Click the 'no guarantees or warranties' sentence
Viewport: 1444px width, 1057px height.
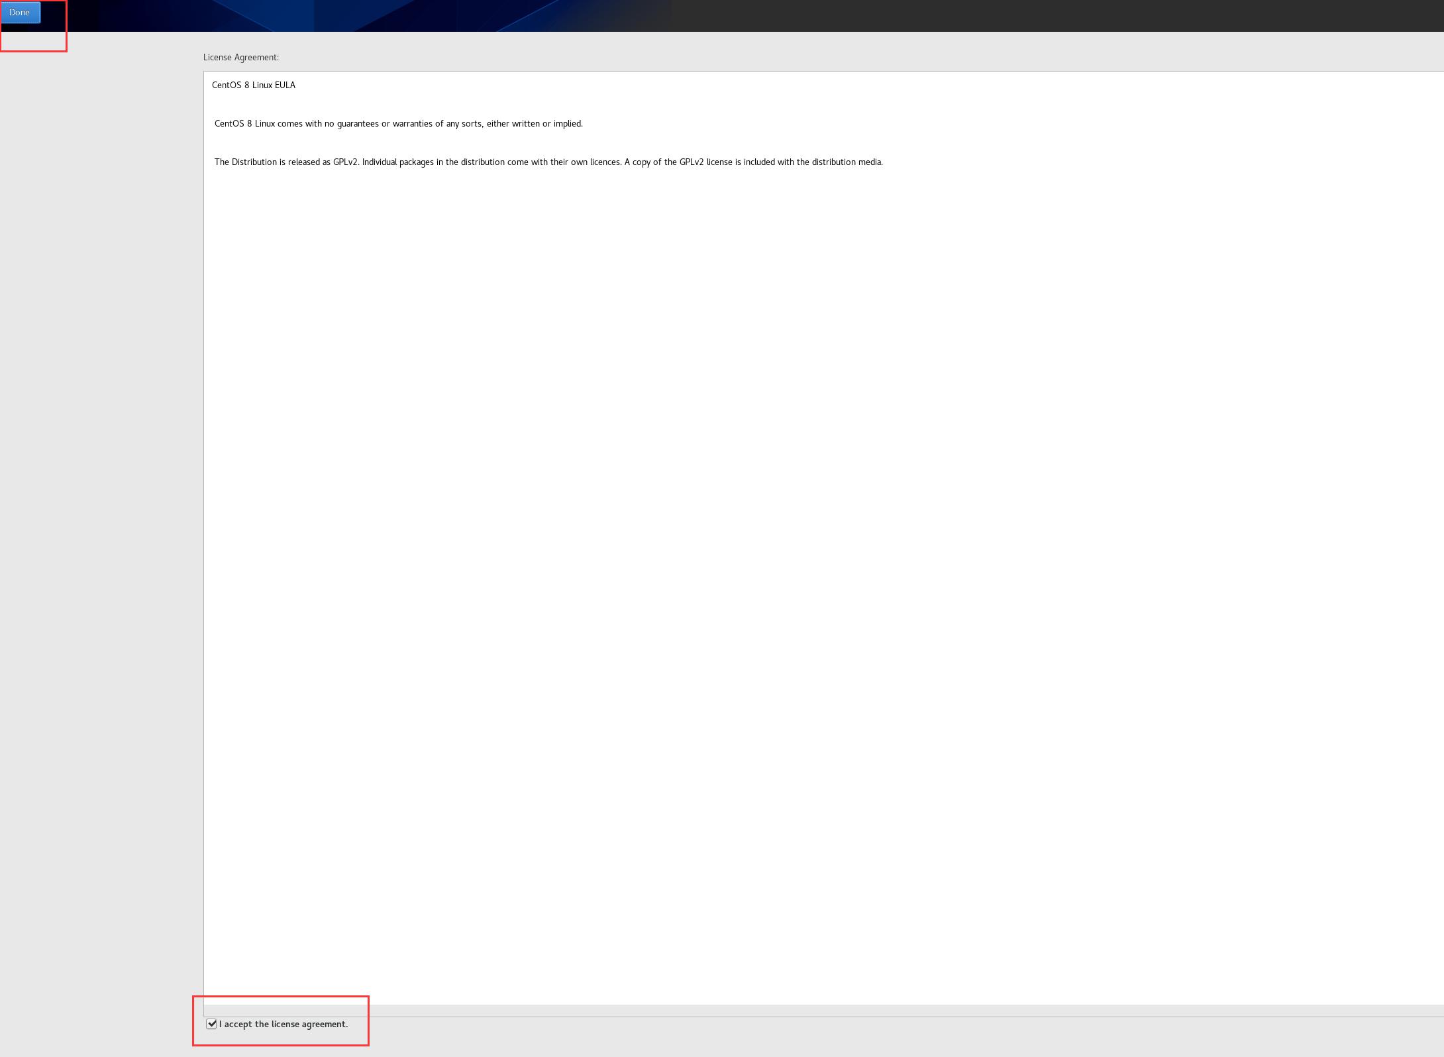[399, 124]
